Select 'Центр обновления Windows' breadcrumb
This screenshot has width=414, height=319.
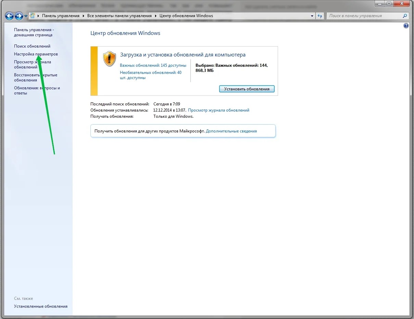tap(186, 16)
